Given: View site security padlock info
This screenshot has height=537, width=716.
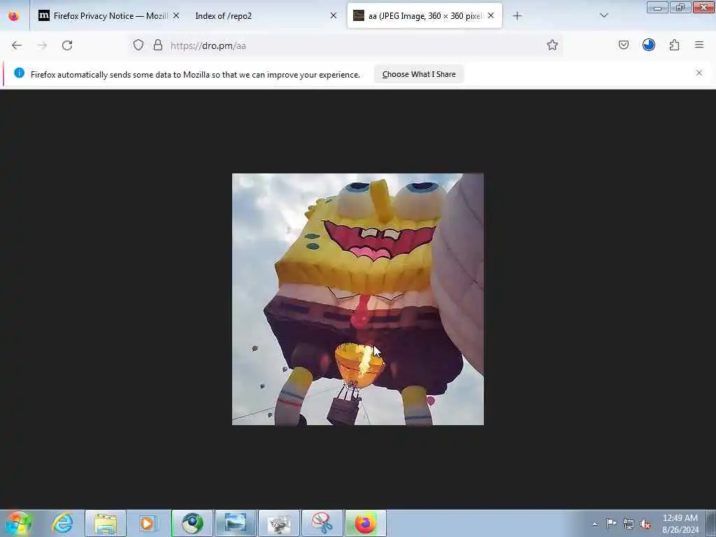Looking at the screenshot, I should 158,45.
